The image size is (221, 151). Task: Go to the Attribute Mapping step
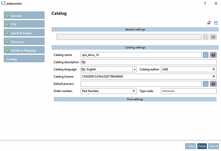(x=24, y=50)
